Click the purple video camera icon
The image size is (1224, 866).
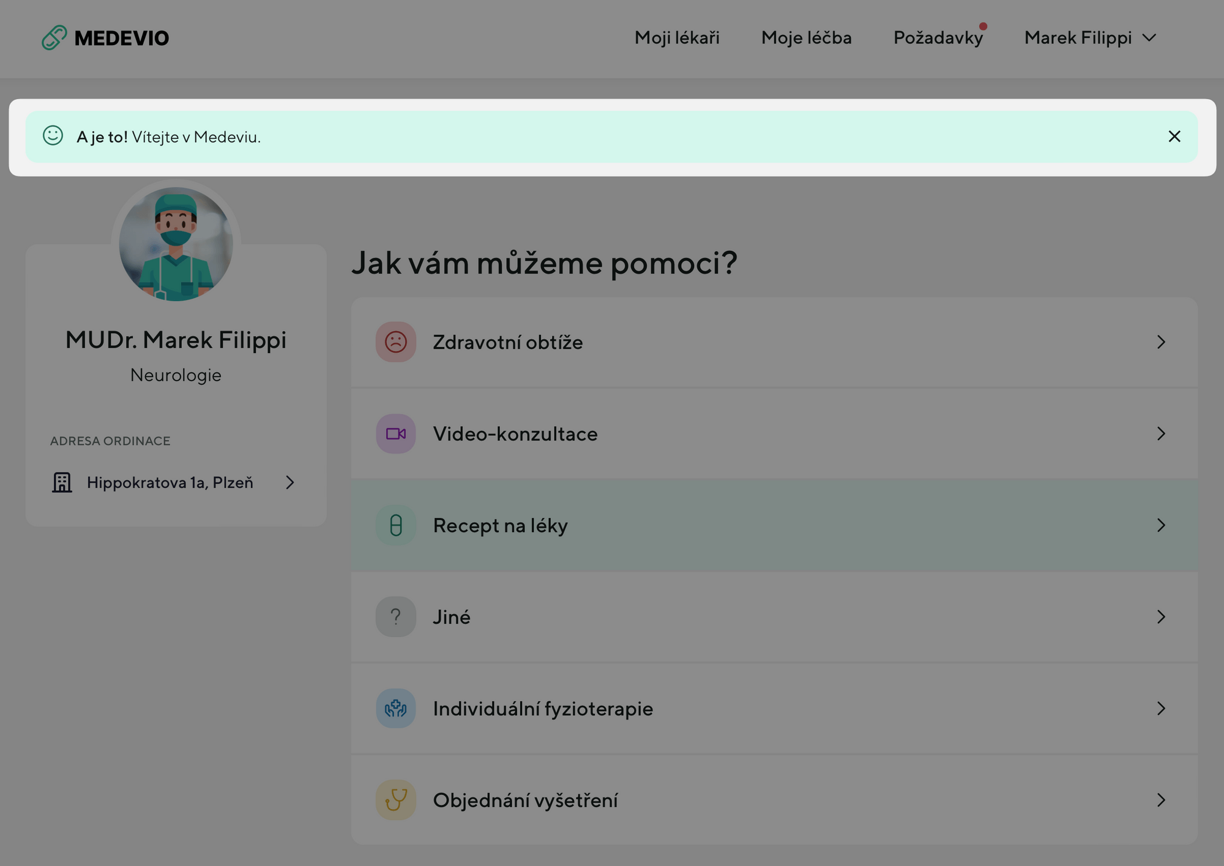point(395,434)
